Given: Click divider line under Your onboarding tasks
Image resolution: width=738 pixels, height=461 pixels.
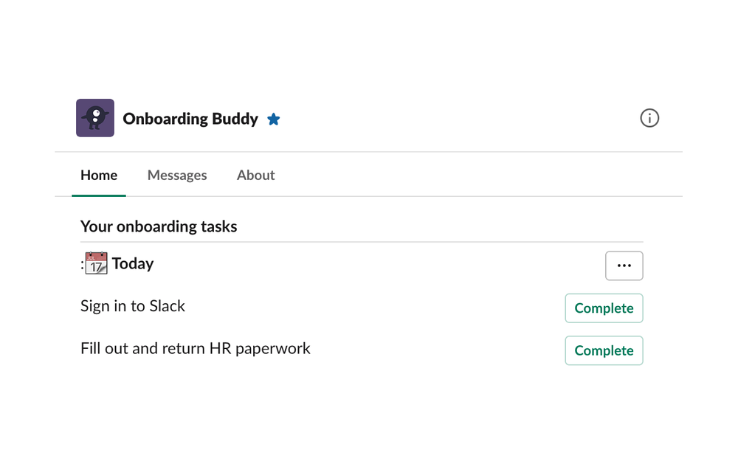Looking at the screenshot, I should click(362, 242).
